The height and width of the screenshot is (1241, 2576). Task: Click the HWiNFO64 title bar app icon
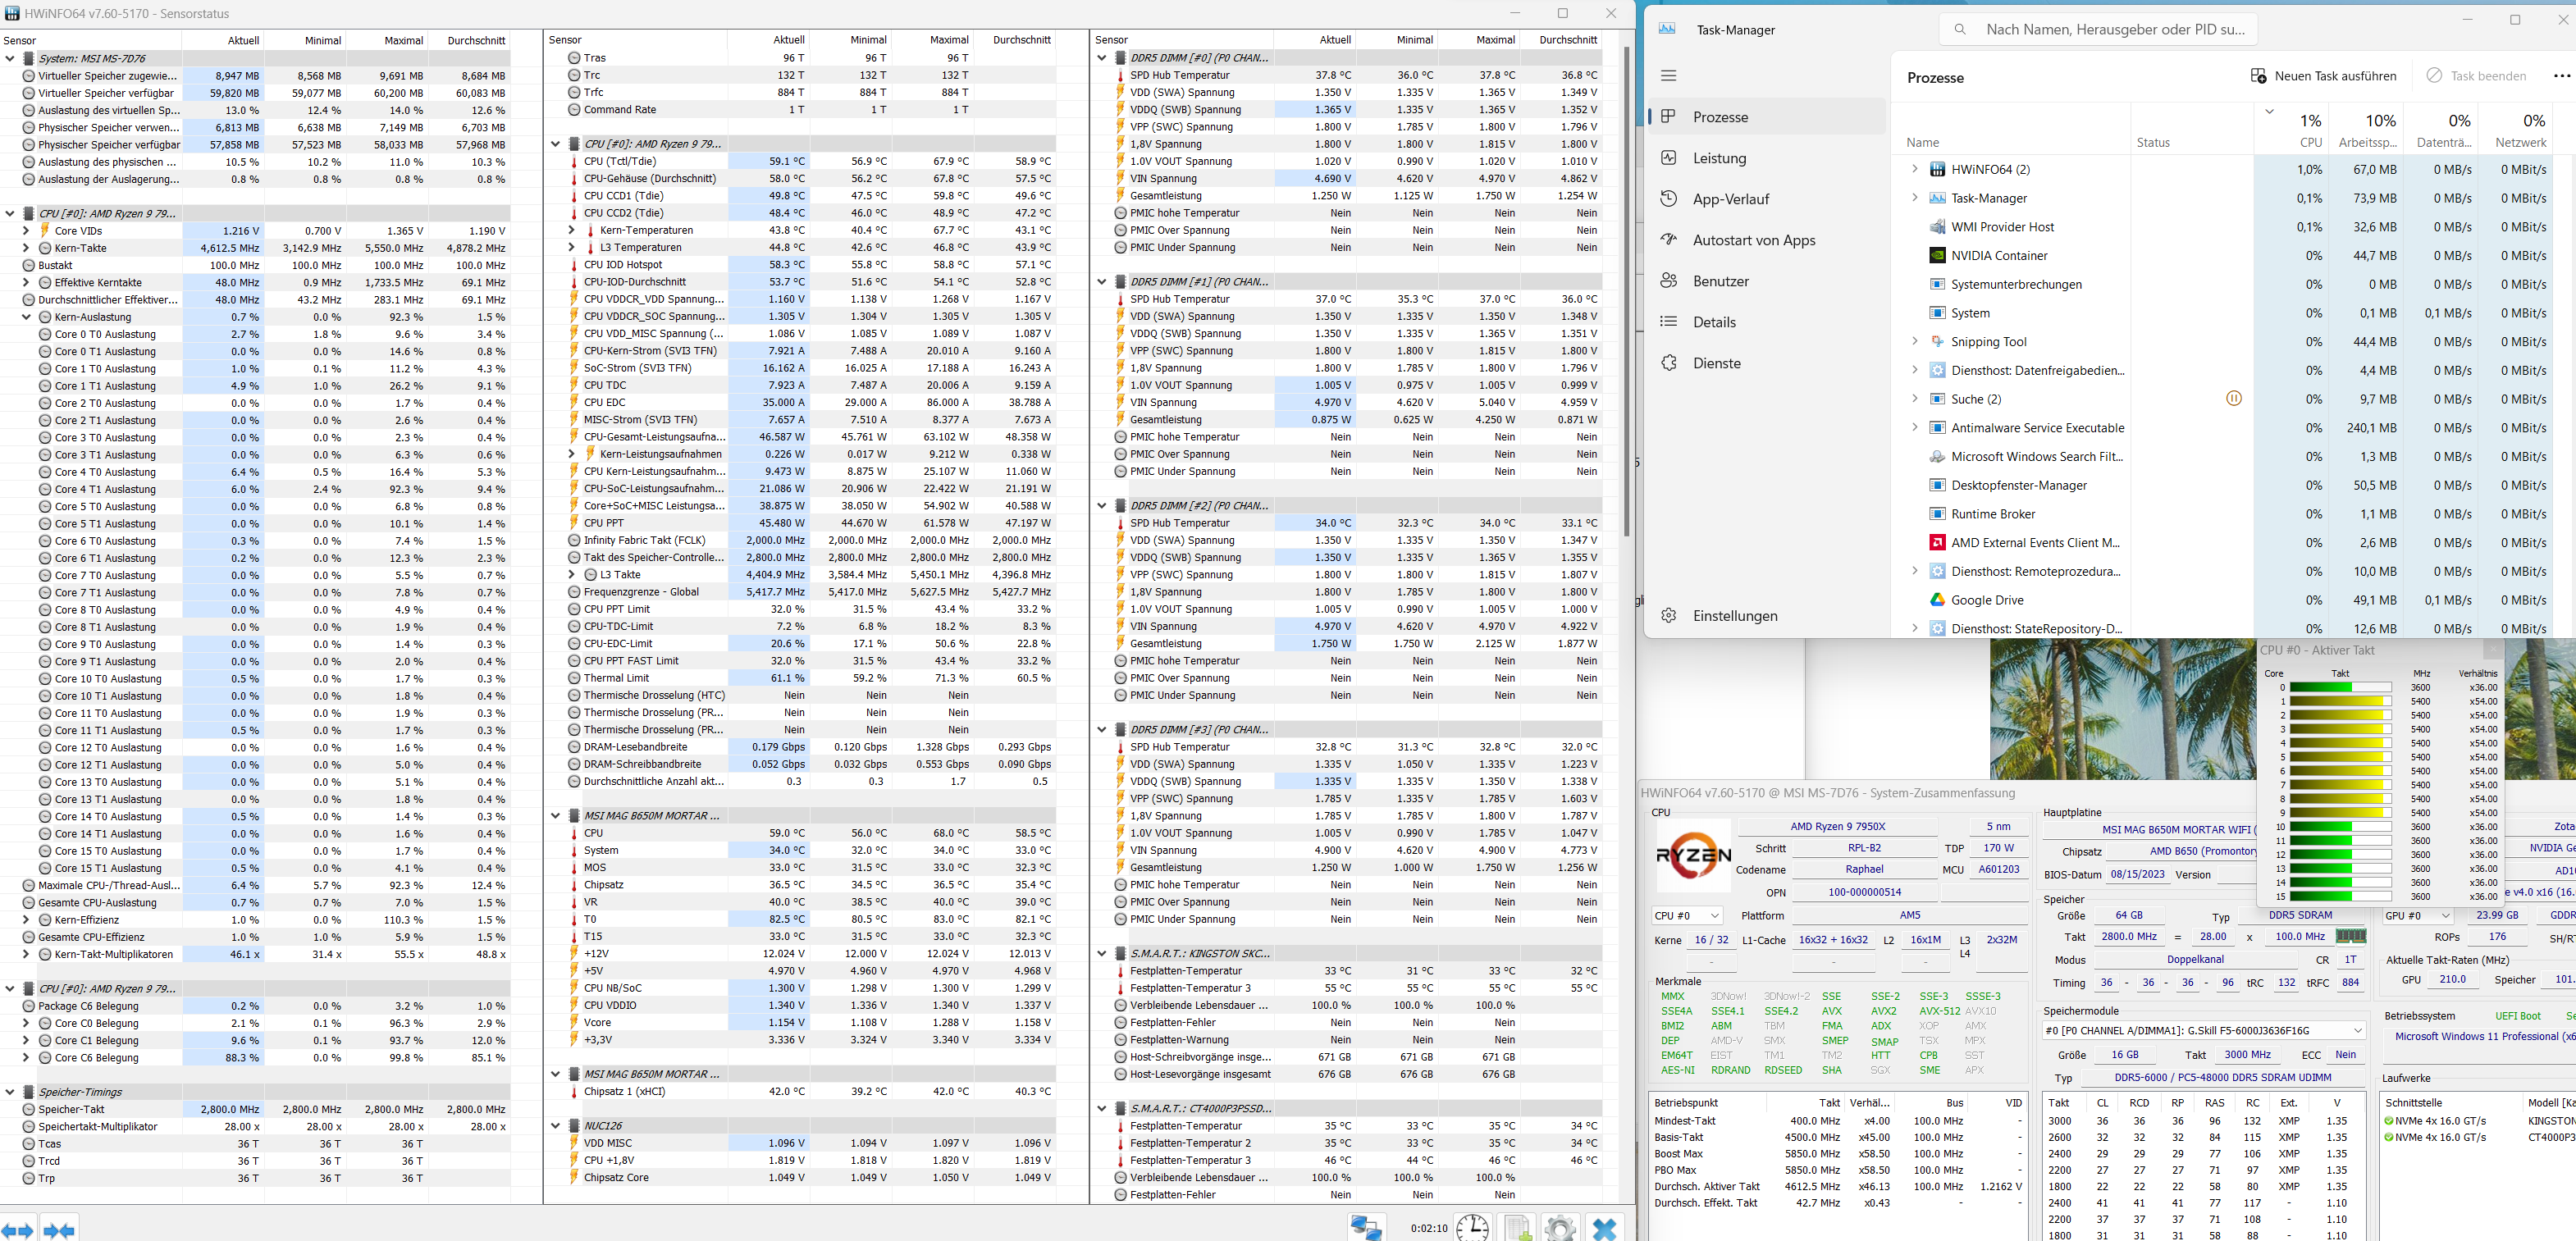click(x=12, y=13)
